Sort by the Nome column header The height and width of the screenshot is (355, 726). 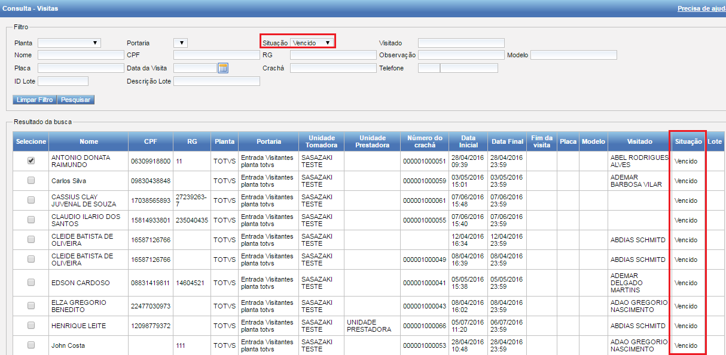pos(89,141)
